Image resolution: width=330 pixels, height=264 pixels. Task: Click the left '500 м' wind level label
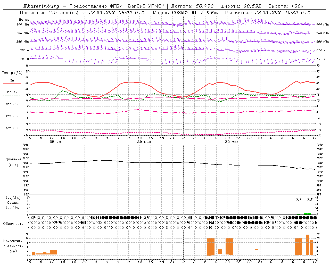pyautogui.click(x=24, y=50)
